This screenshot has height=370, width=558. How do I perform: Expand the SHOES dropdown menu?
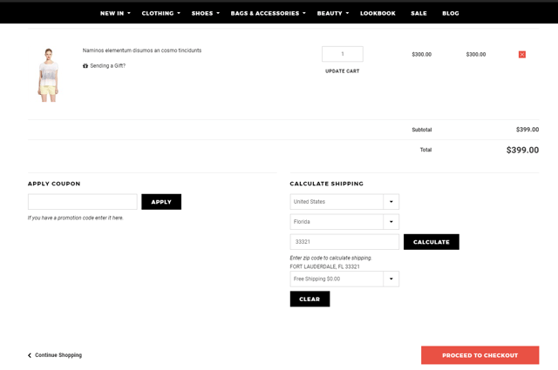coord(206,13)
